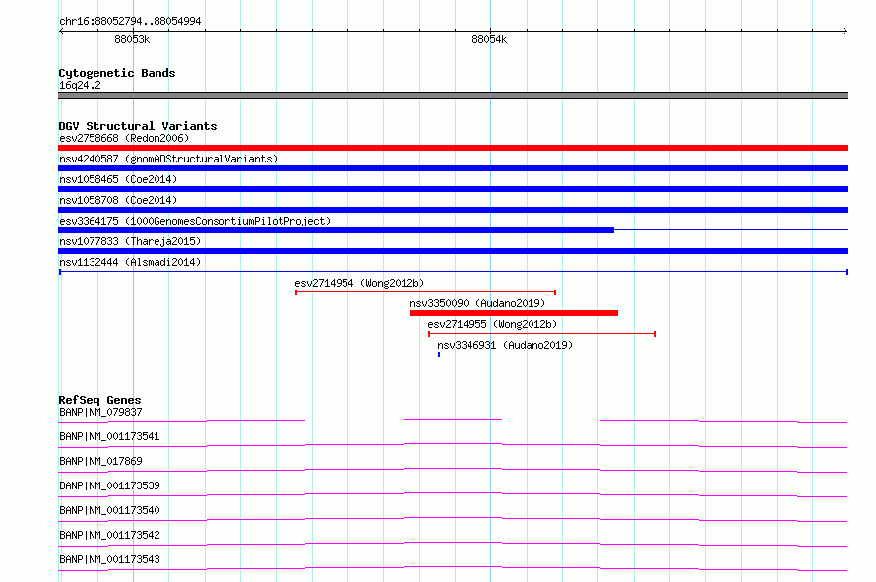Open variant nsv1132444 (Alsmadi2014) label

pos(130,262)
